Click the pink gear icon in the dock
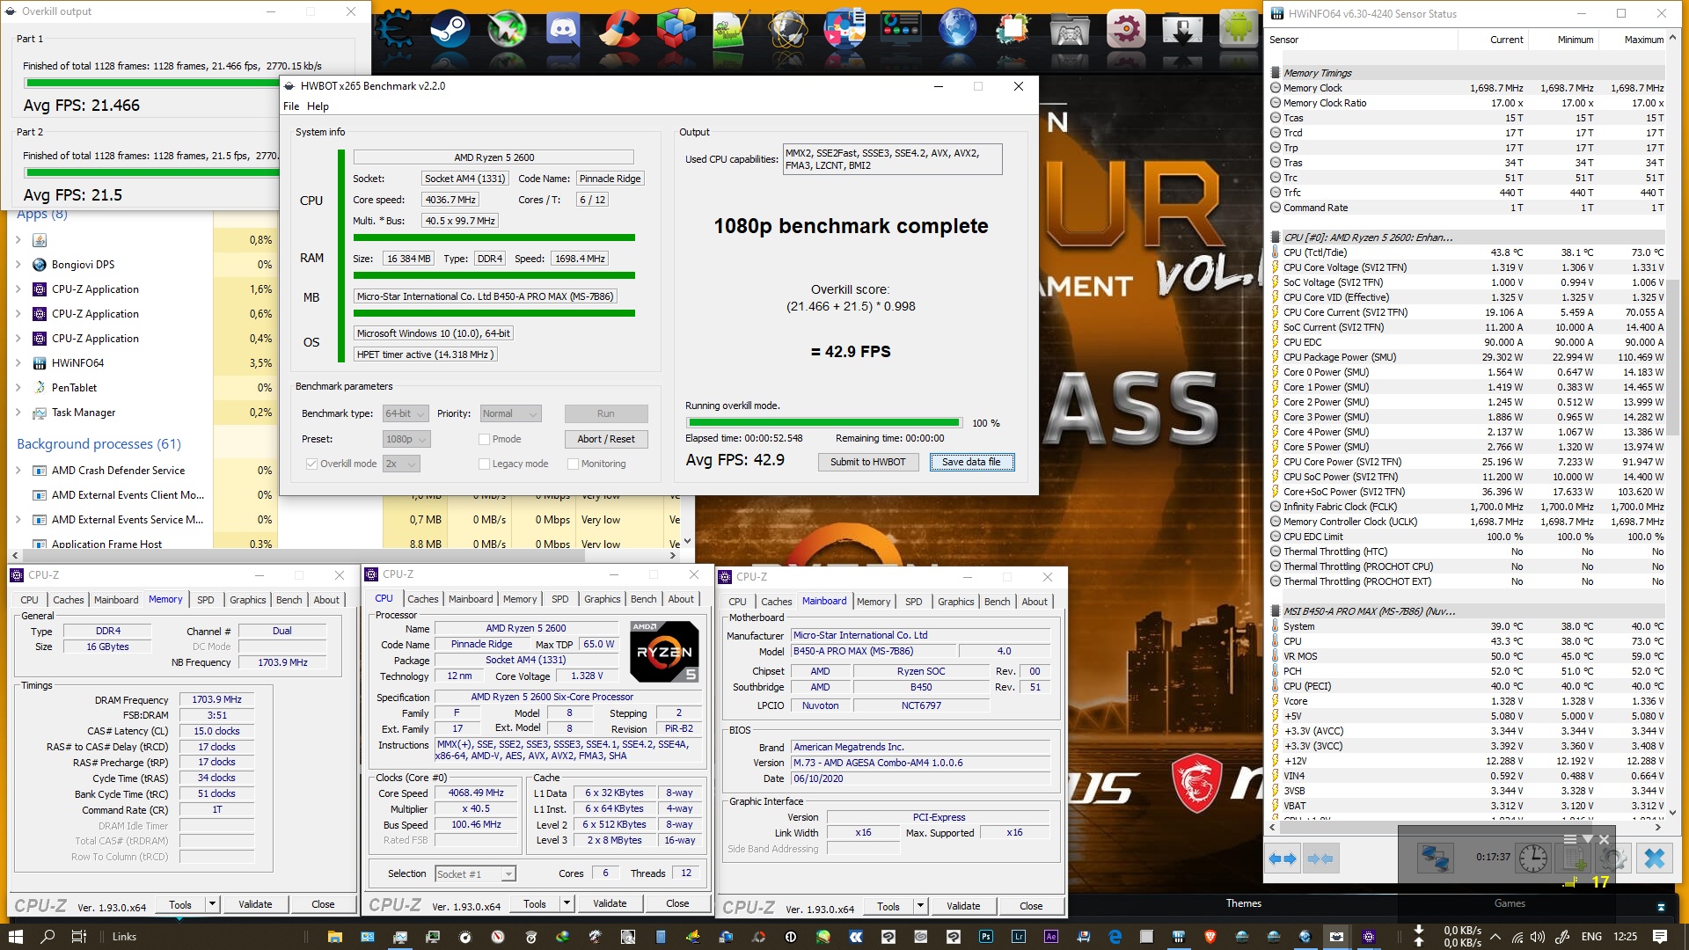 point(1126,28)
